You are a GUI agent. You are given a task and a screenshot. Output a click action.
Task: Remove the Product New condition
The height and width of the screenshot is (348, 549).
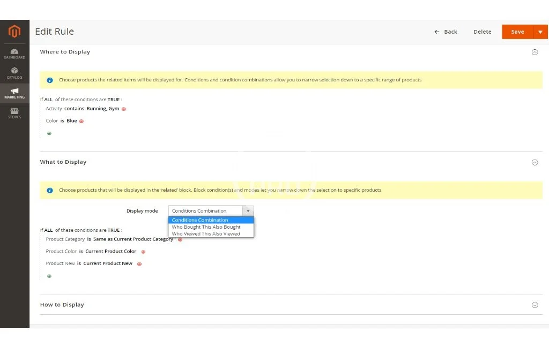click(139, 264)
